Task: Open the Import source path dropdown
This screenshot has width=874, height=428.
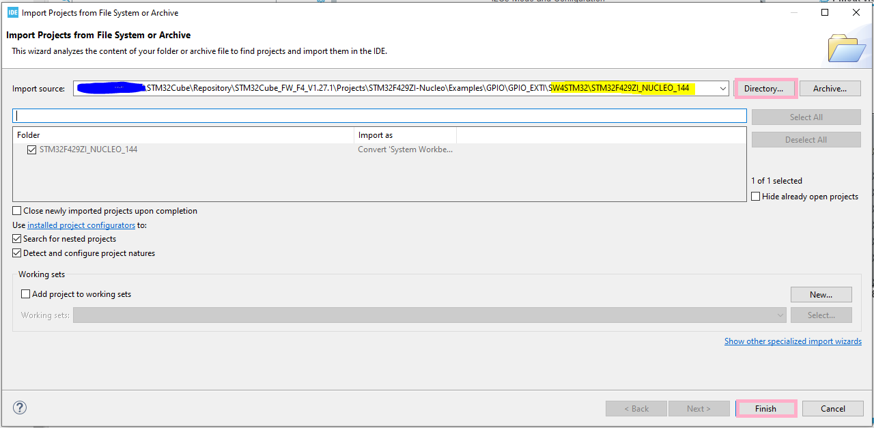Action: (x=722, y=88)
